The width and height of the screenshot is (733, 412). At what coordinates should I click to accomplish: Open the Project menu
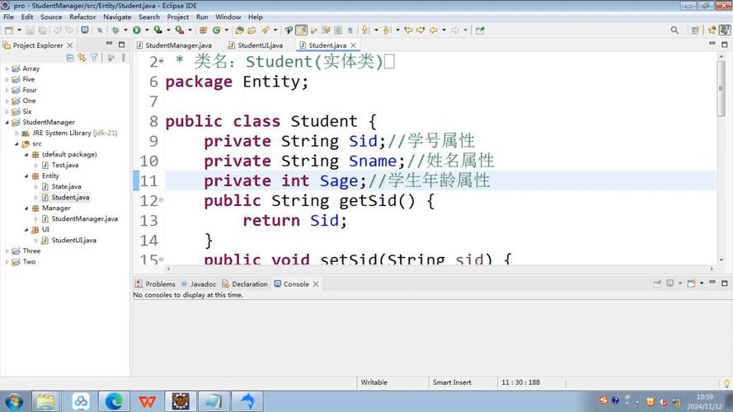(177, 16)
